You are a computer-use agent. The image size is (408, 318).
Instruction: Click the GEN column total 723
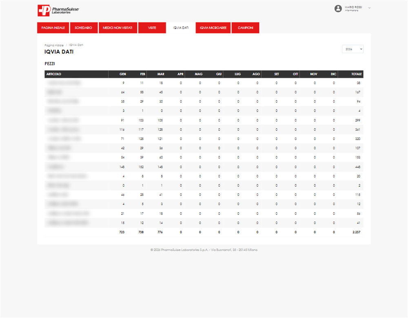[x=122, y=232]
